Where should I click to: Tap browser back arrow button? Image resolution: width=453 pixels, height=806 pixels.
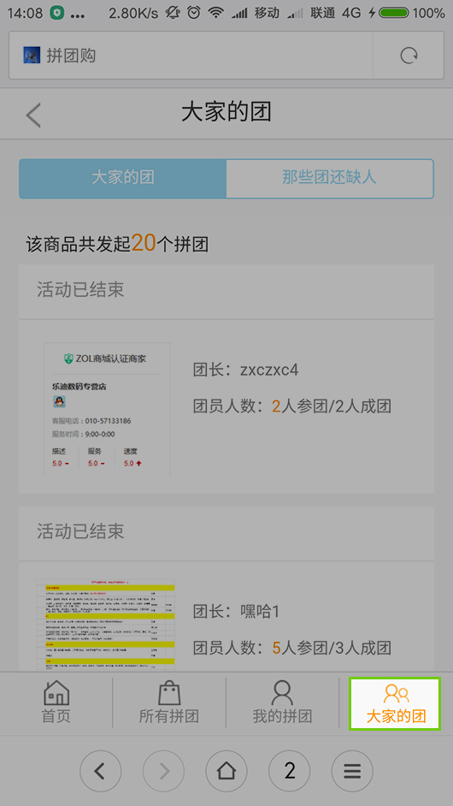click(x=101, y=771)
